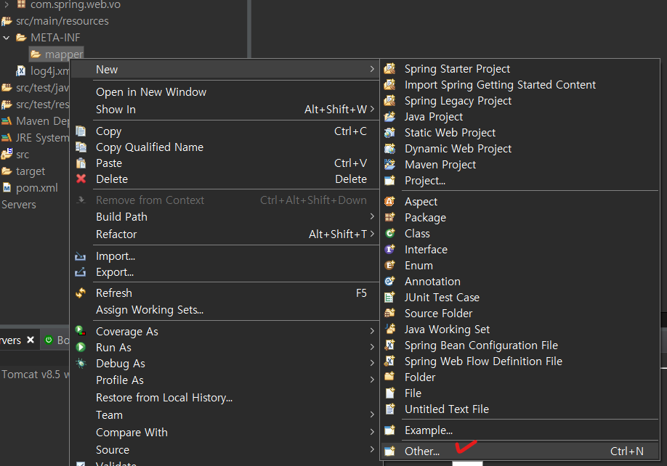Viewport: 667px width, 466px height.
Task: Choose Assign Working Sets...
Action: (x=225, y=310)
